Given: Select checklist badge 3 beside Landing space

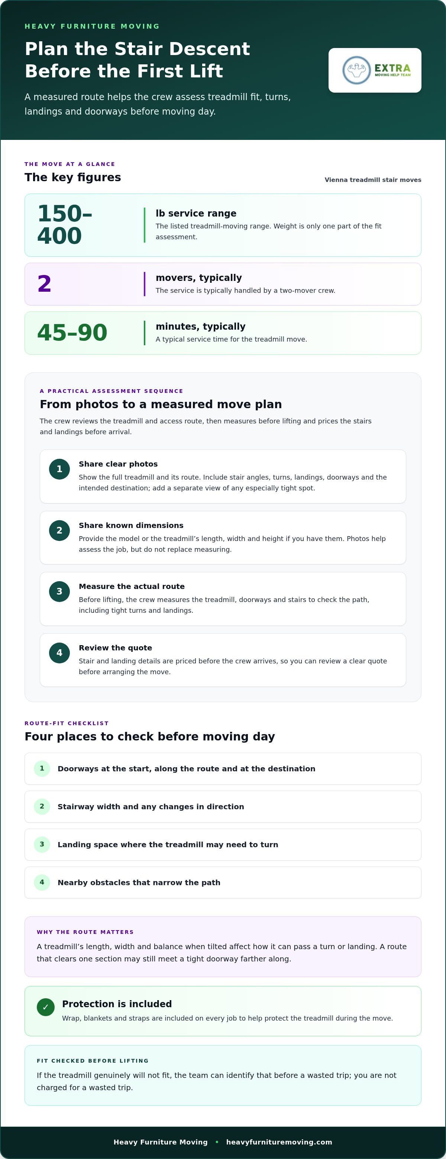Looking at the screenshot, I should click(42, 844).
